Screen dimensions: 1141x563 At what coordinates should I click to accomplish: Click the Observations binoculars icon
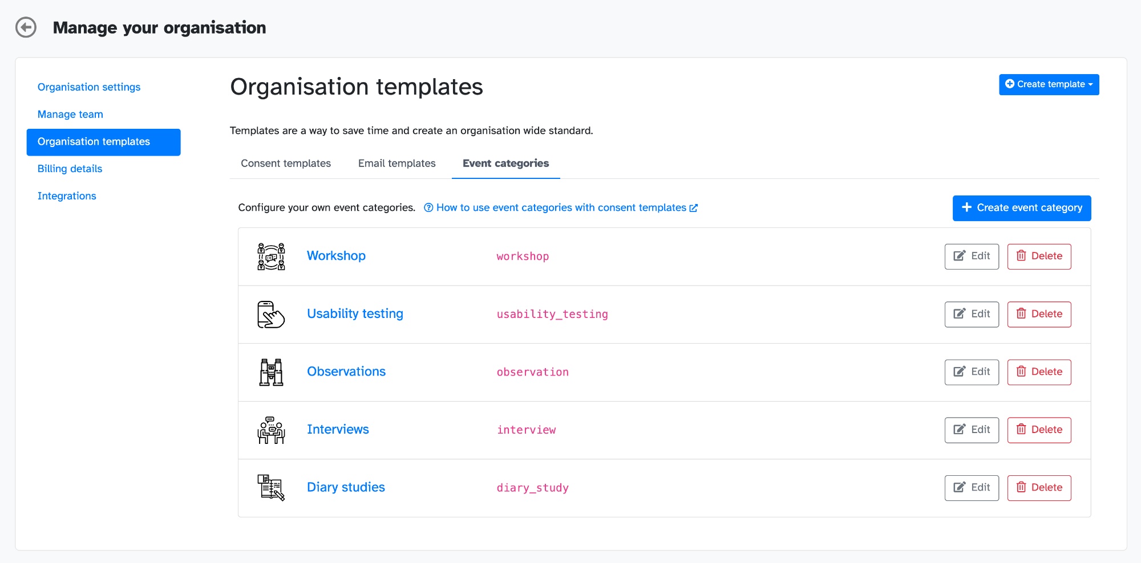coord(271,372)
